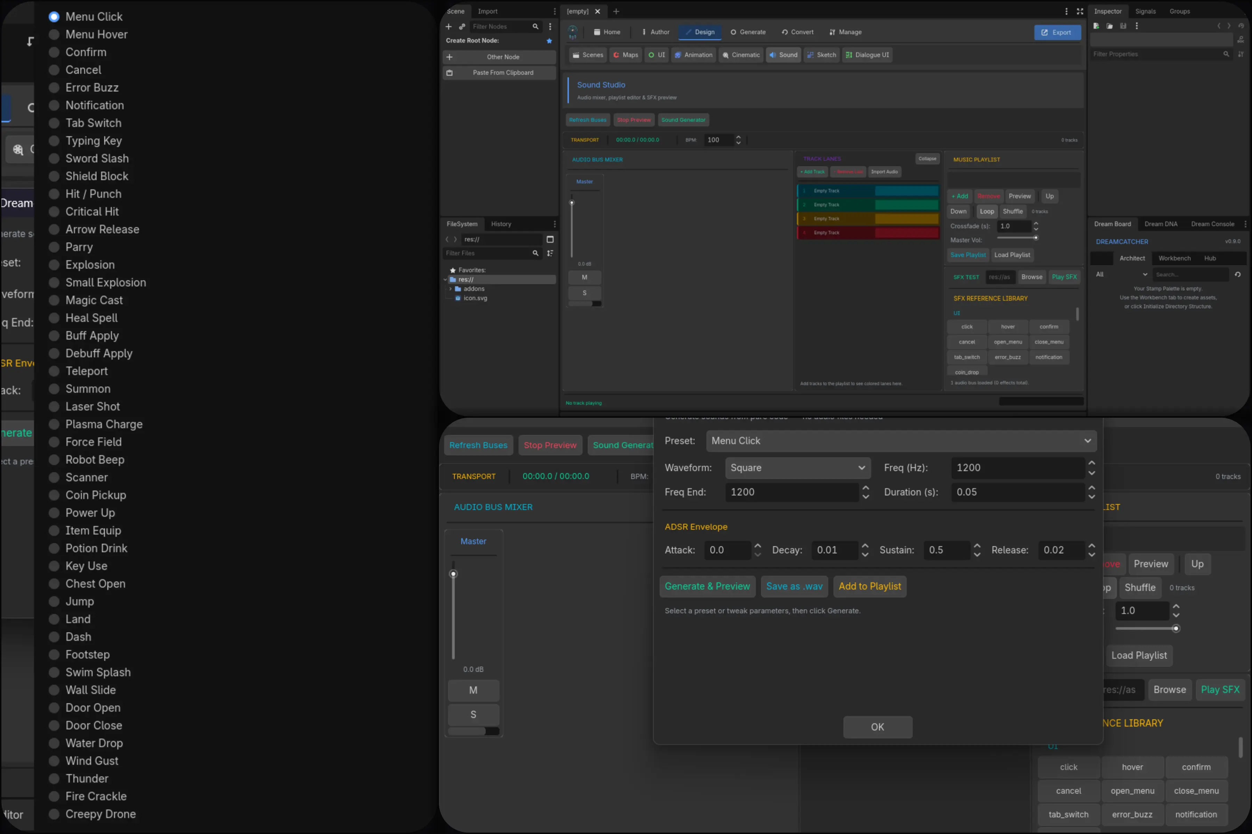Image resolution: width=1252 pixels, height=834 pixels.
Task: Open the Waveform dropdown set to Square
Action: [x=797, y=468]
